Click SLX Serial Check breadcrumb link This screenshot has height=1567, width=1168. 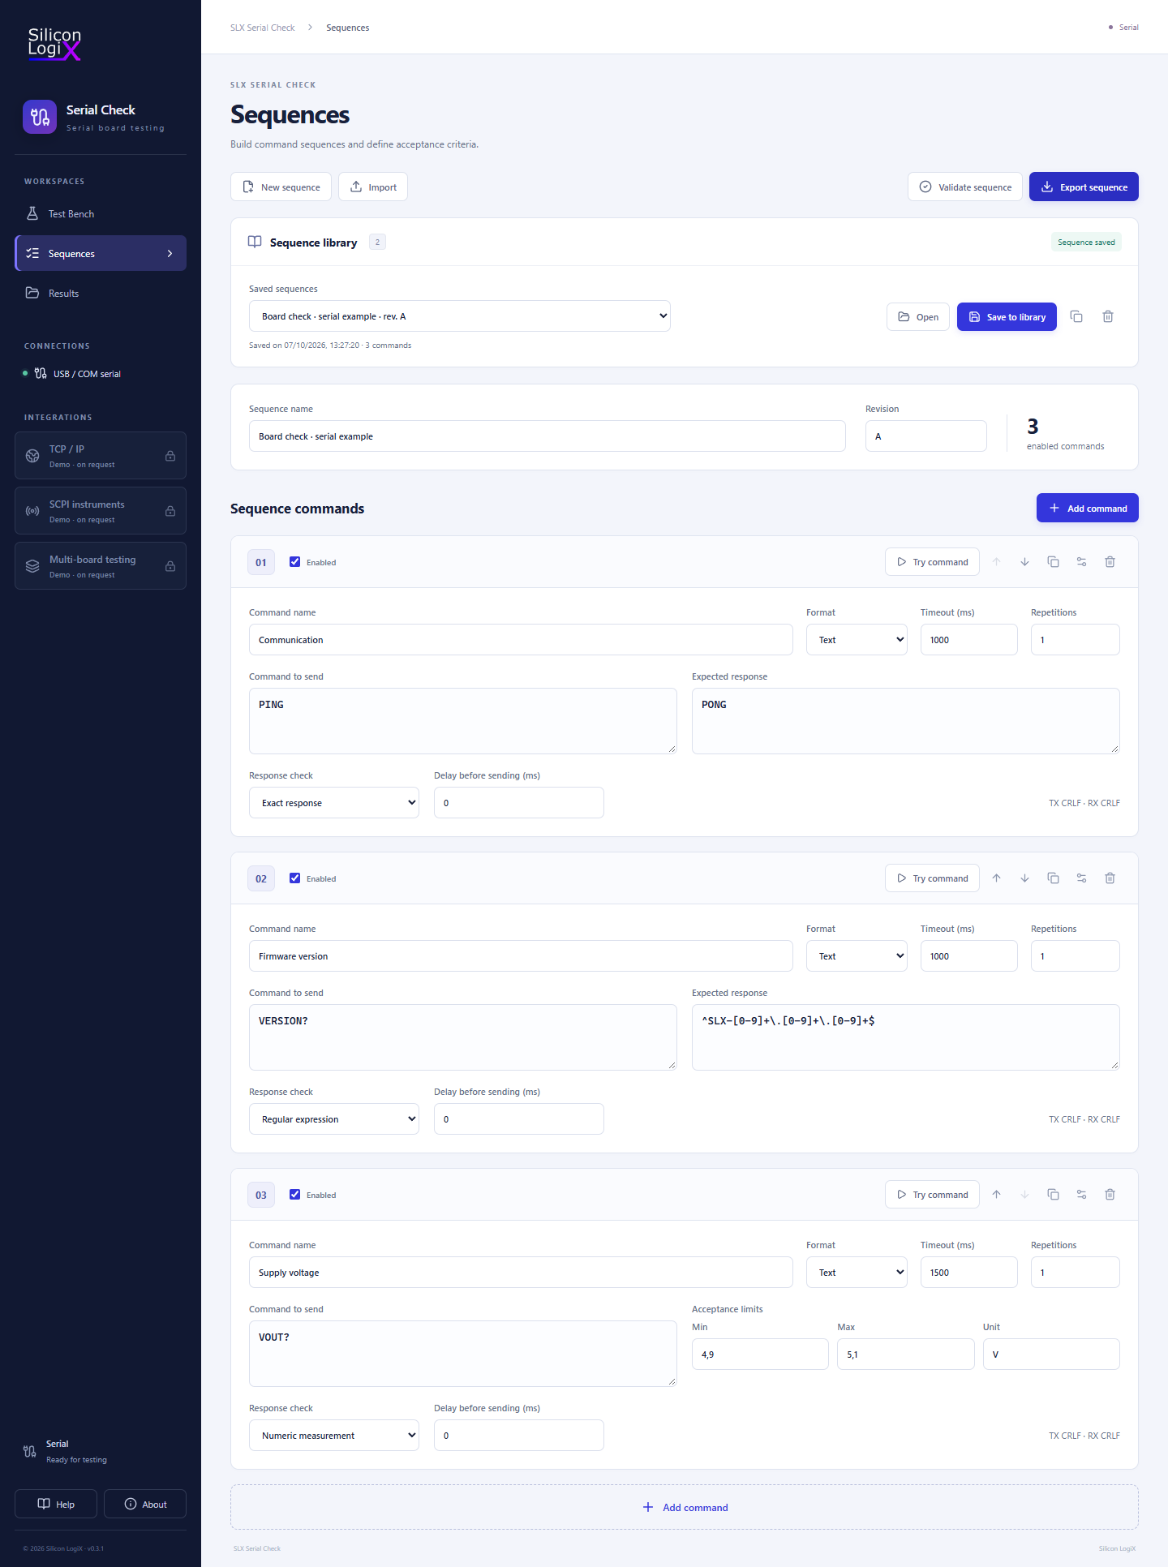tap(263, 28)
